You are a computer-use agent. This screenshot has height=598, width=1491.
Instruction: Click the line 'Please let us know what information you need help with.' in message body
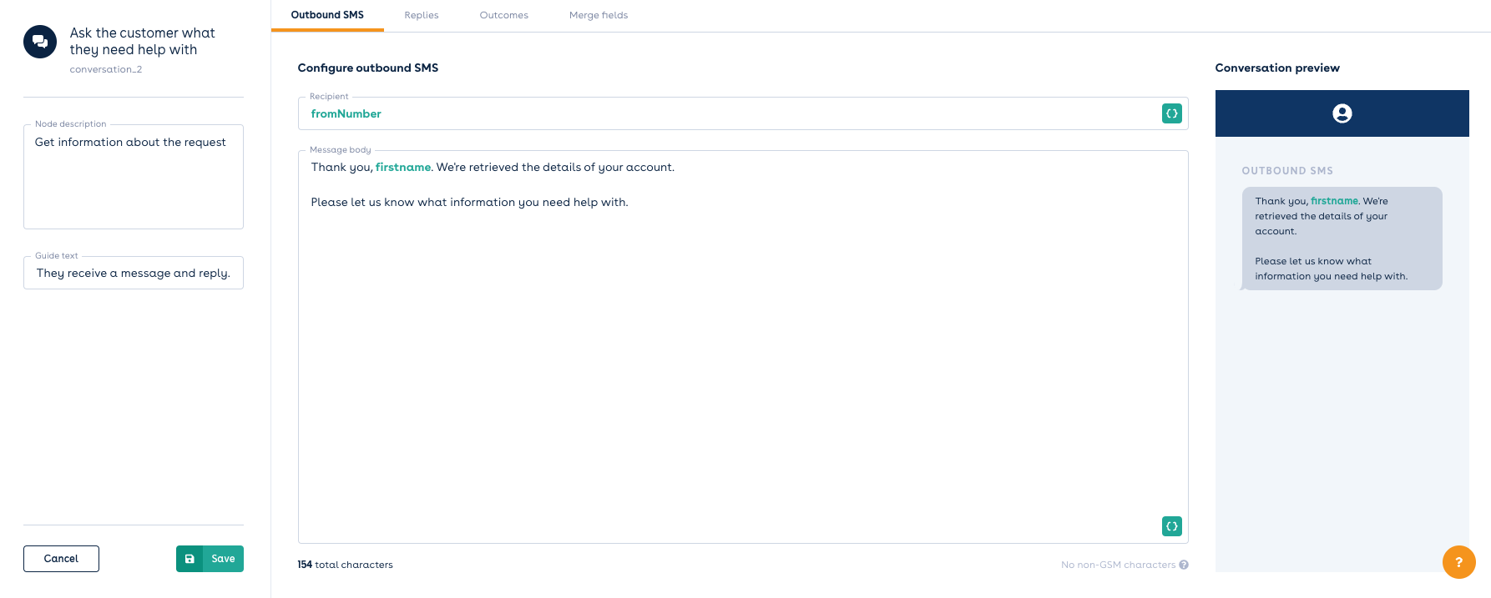click(x=469, y=202)
